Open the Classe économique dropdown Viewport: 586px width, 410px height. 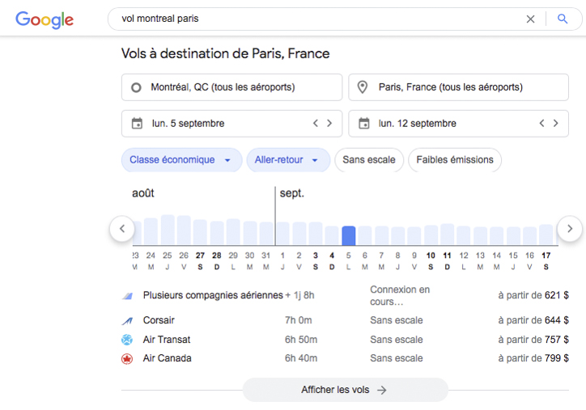tap(180, 160)
